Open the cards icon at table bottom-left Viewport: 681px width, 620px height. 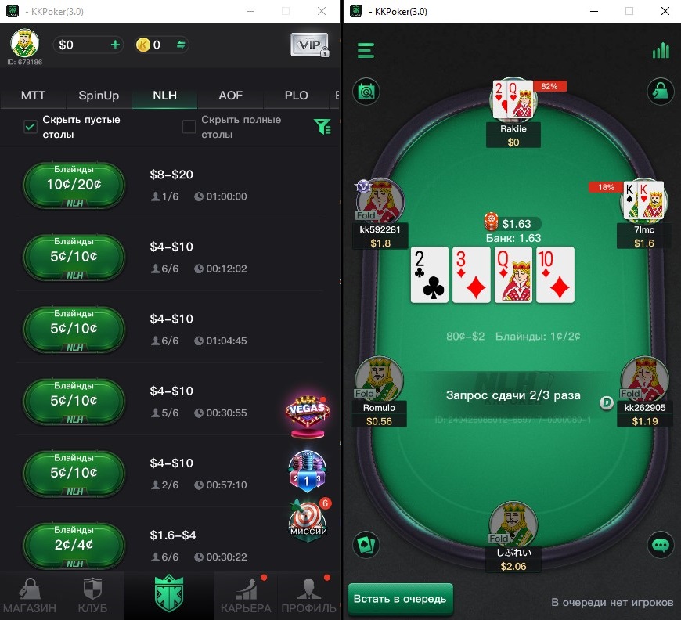[366, 545]
